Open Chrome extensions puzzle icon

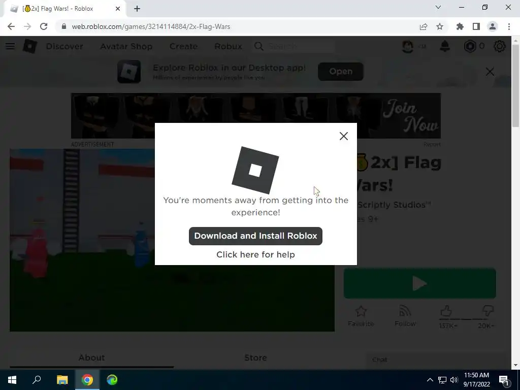tap(460, 26)
